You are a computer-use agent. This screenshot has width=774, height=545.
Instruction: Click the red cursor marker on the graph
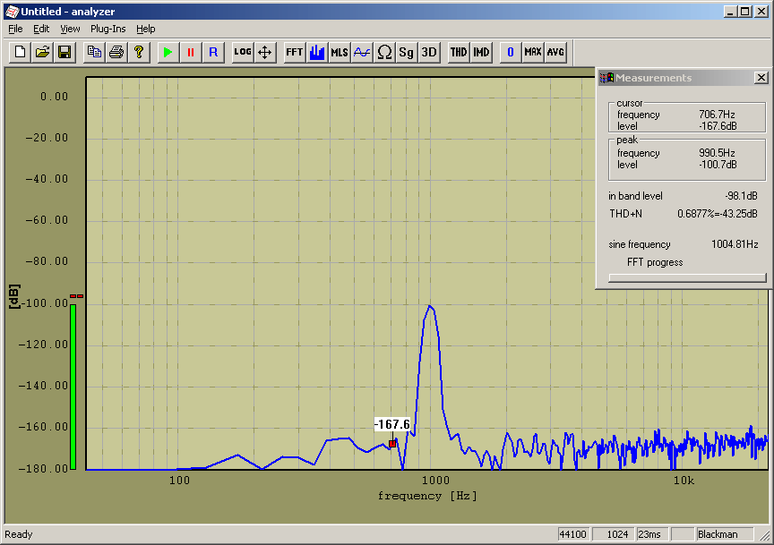392,443
